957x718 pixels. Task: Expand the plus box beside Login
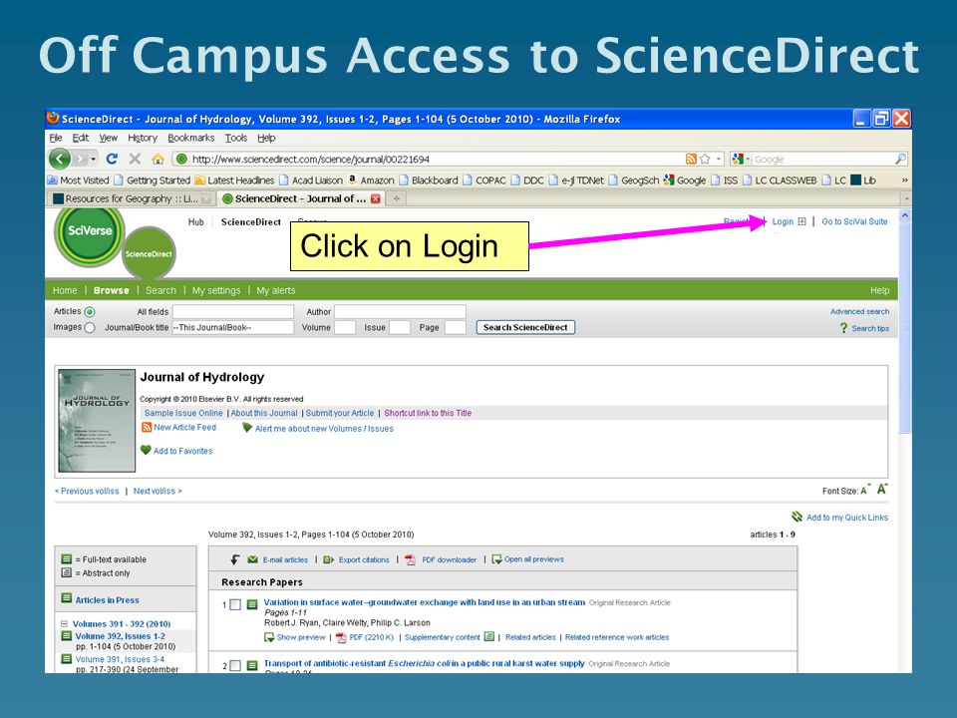801,221
